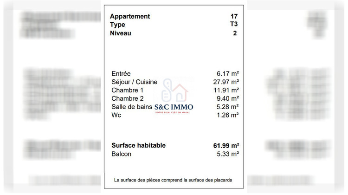The image size is (348, 195).
Task: Select the 9.40 m² value
Action: [x=227, y=98]
